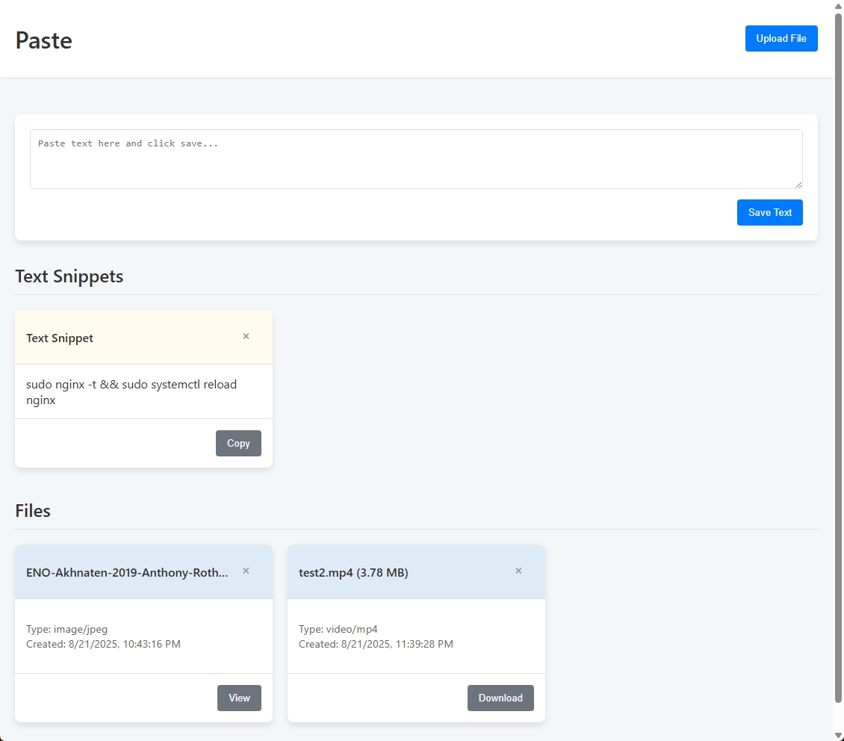
Task: Copy the nginx text snippet
Action: 238,443
